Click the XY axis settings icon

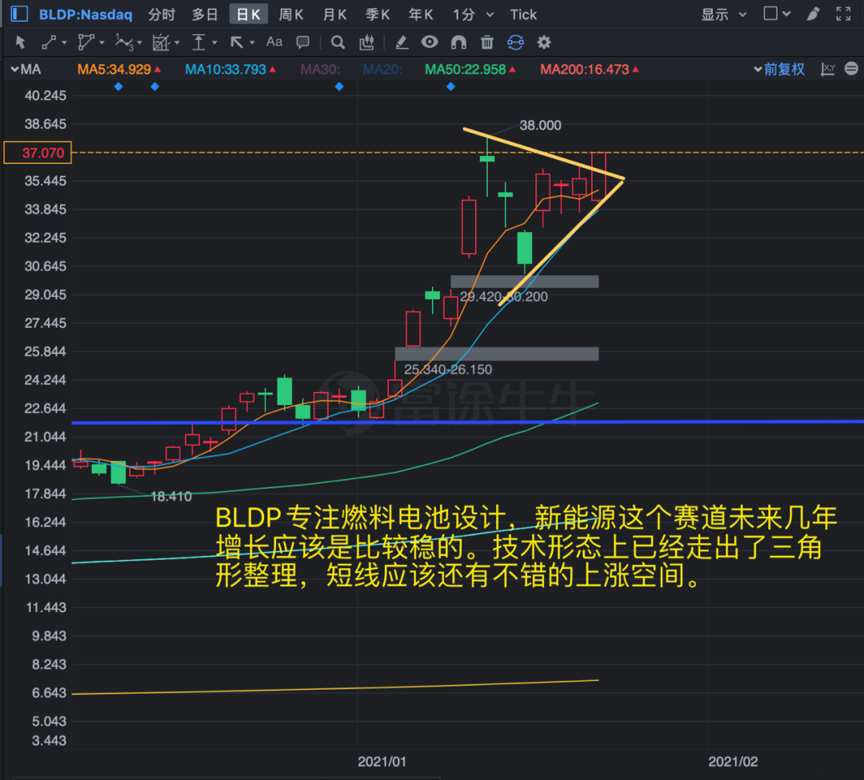pos(828,69)
